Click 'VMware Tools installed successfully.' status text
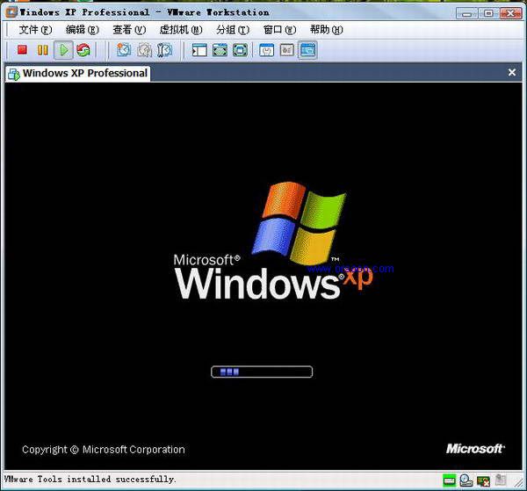 (x=90, y=480)
